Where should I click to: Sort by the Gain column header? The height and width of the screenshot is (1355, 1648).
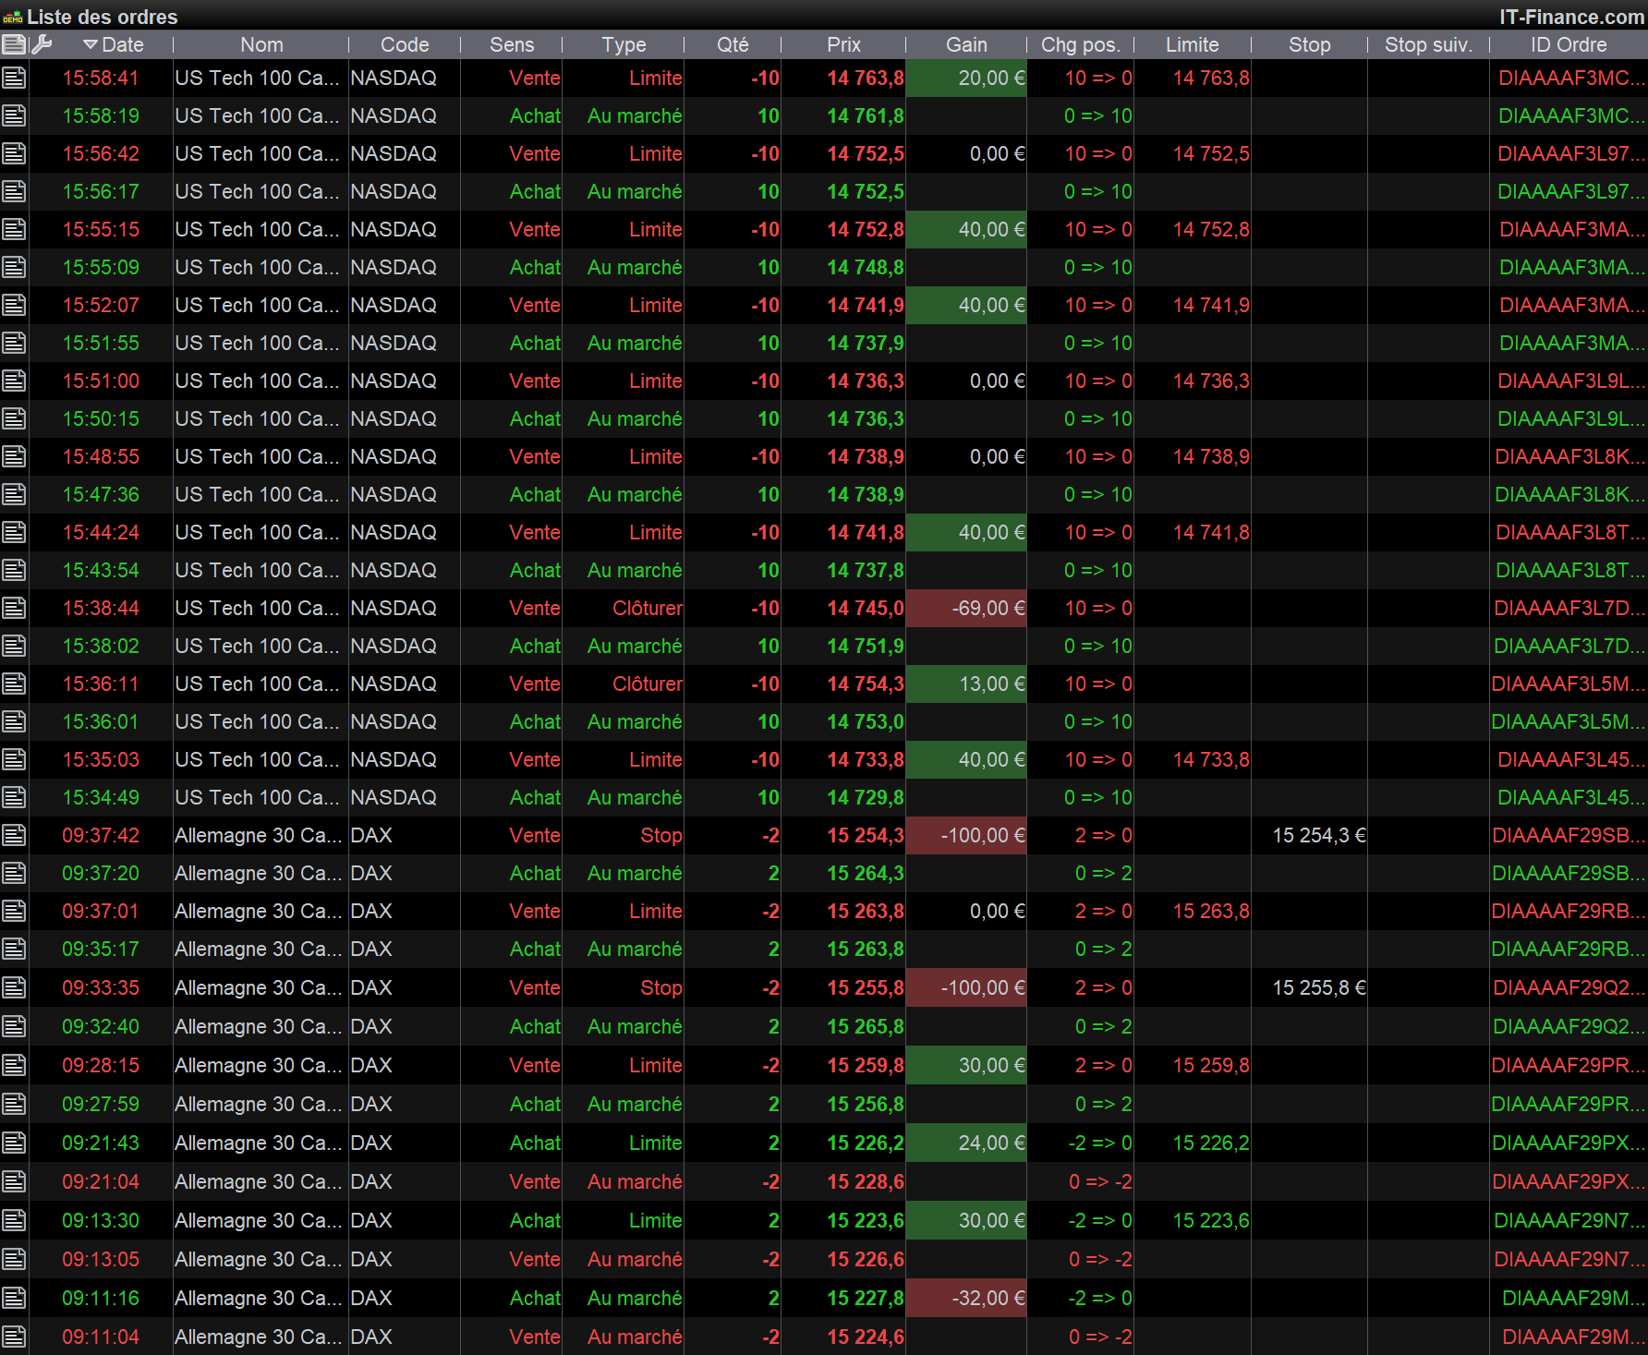[966, 44]
